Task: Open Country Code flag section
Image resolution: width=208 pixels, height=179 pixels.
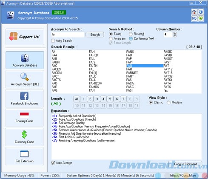Action: [x=25, y=118]
